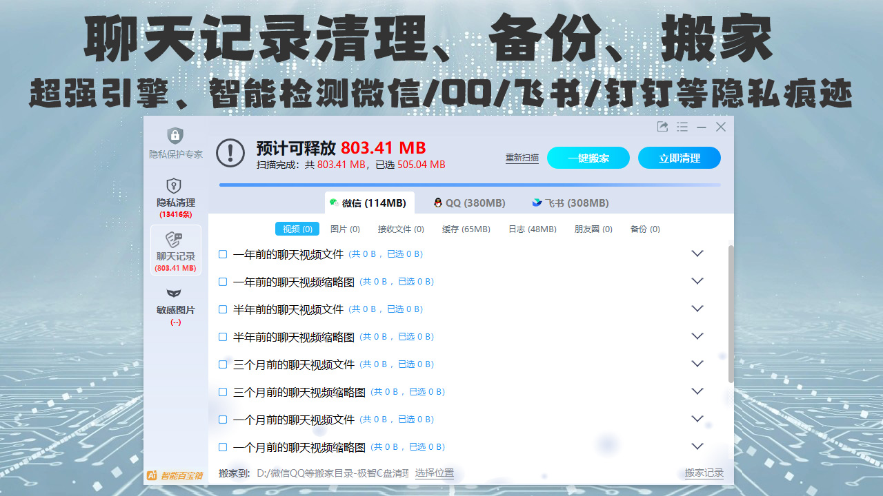Click the 一键搬家 button

[588, 158]
